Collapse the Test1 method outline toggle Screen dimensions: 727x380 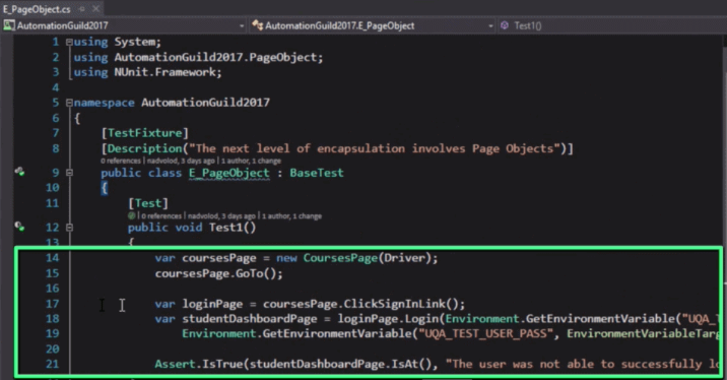[69, 228]
